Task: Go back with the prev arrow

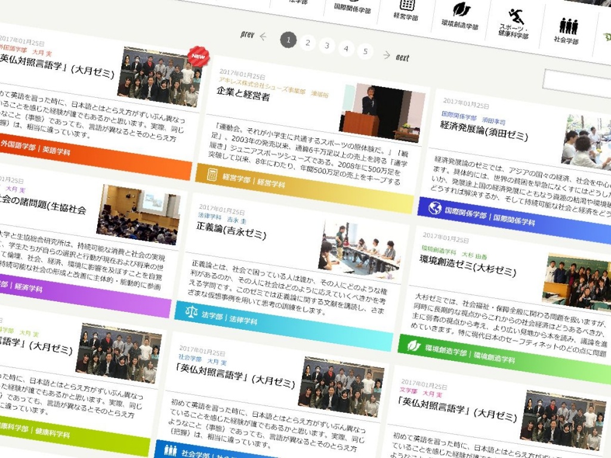Action: (254, 36)
